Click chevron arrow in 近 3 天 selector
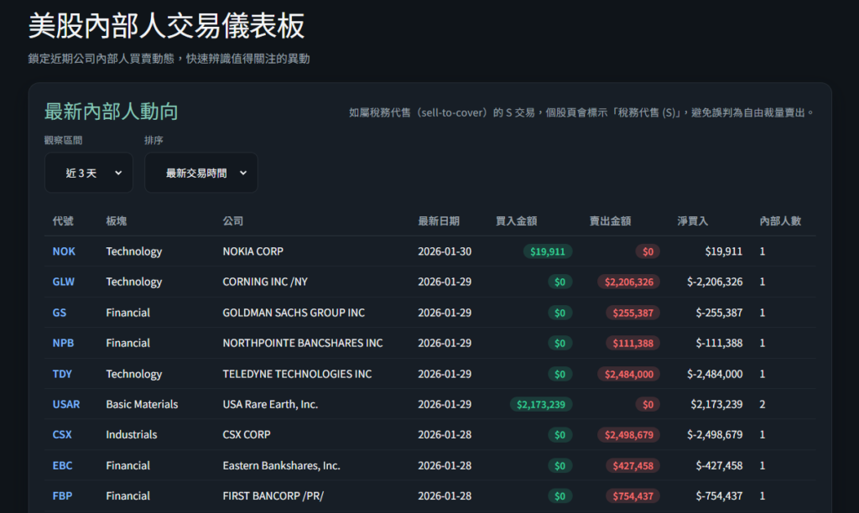This screenshot has height=513, width=859. coord(118,173)
